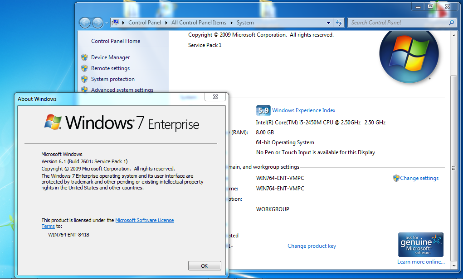The height and width of the screenshot is (279, 463).
Task: Select Control Panel breadcrumb in address bar
Action: (x=144, y=23)
